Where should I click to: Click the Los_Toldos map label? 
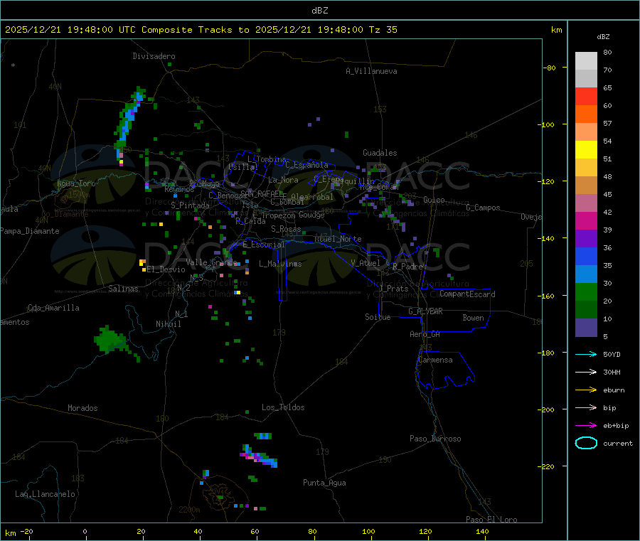283,407
